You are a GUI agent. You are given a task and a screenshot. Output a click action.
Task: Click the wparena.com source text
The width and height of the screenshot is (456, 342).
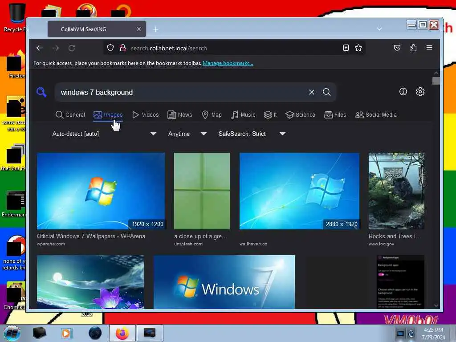coord(51,244)
